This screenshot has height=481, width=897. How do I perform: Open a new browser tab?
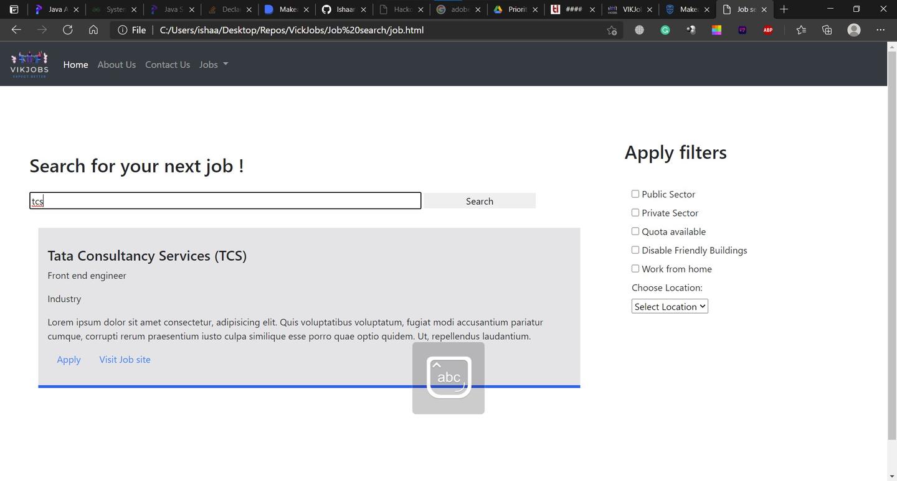(x=784, y=9)
